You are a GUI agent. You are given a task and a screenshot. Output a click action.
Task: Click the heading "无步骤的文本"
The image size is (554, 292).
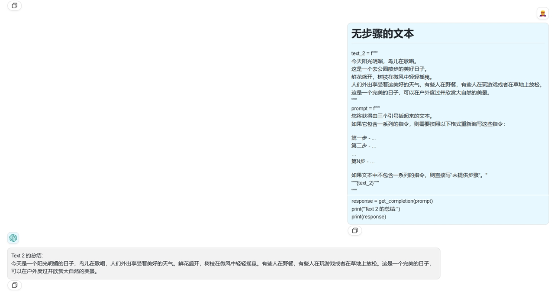coord(382,34)
